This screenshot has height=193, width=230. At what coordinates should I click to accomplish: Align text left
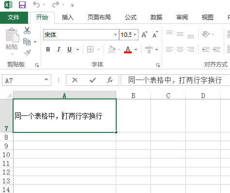(169, 49)
